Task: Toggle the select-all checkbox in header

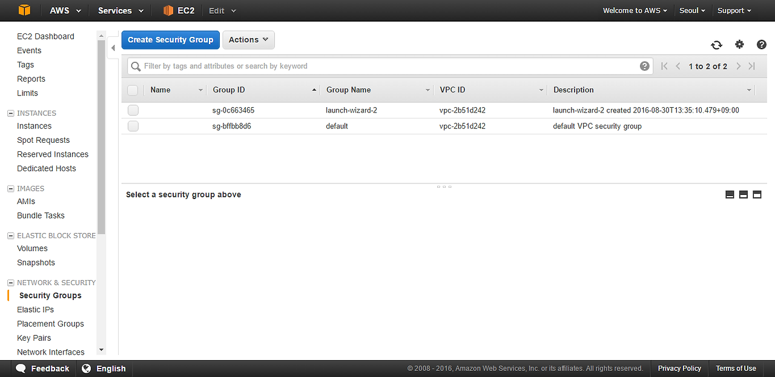Action: (133, 90)
